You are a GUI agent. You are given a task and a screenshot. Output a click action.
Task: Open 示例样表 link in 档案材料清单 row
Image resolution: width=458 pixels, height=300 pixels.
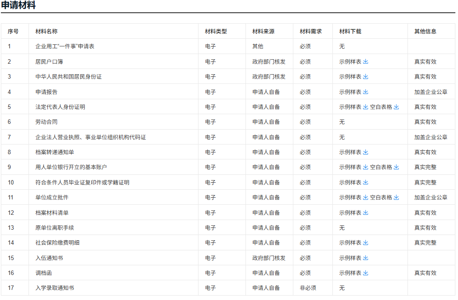click(350, 213)
